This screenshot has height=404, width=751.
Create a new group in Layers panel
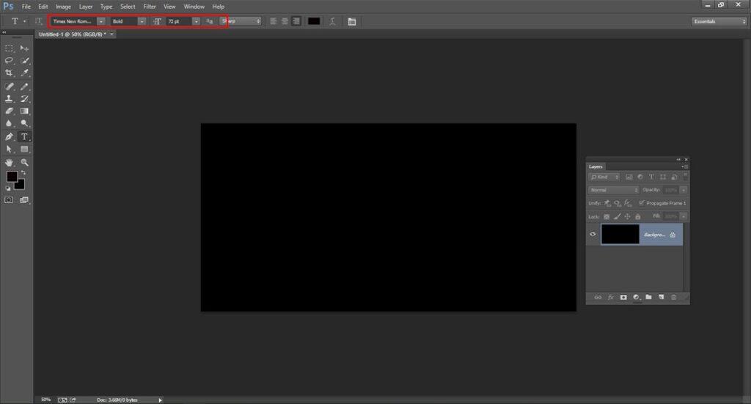tap(648, 297)
